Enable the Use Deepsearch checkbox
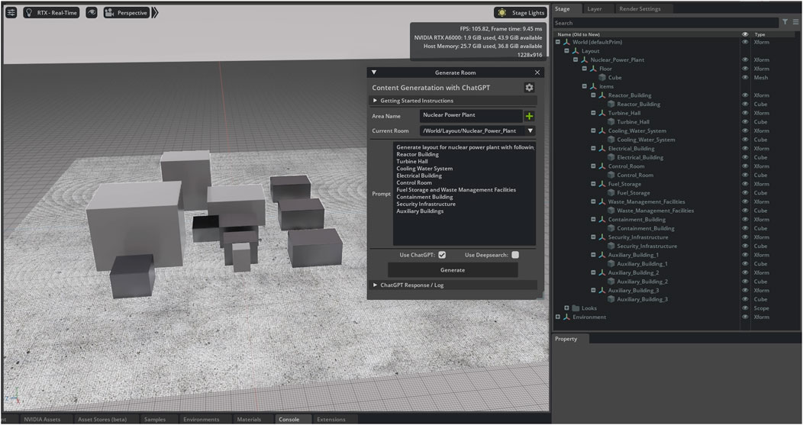 click(x=515, y=255)
